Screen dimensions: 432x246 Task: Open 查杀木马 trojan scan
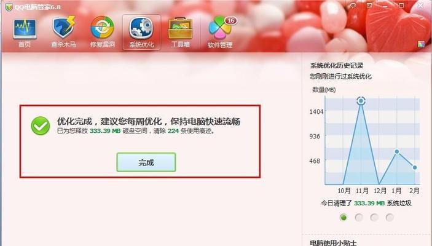tap(63, 33)
